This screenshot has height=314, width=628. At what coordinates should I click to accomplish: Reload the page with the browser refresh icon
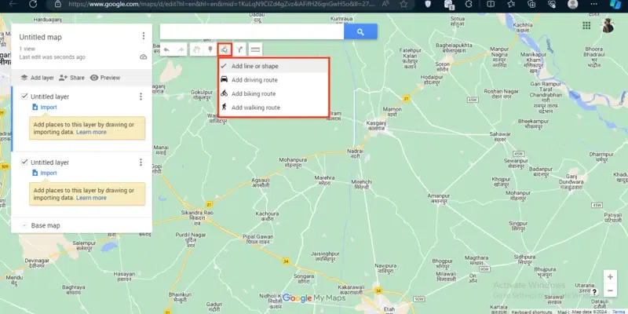tap(33, 4)
